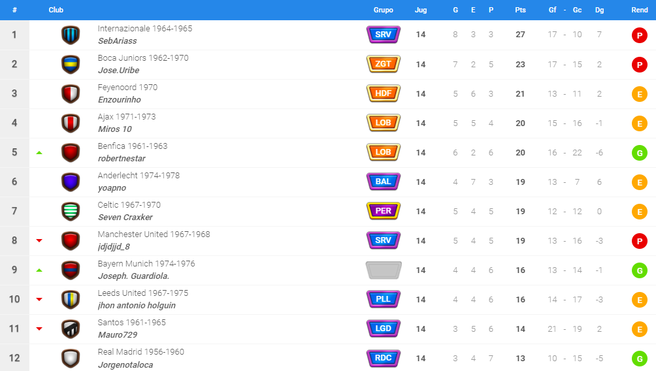Sort table by Pts column header
The image size is (656, 371).
point(521,10)
